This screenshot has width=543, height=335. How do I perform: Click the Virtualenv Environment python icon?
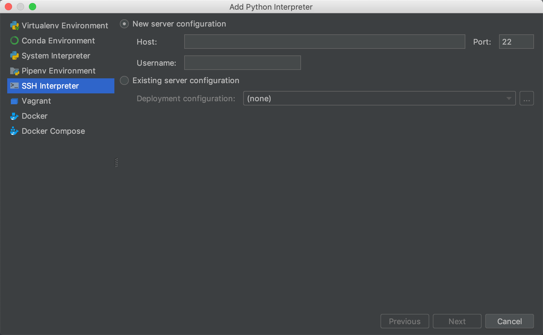[14, 26]
